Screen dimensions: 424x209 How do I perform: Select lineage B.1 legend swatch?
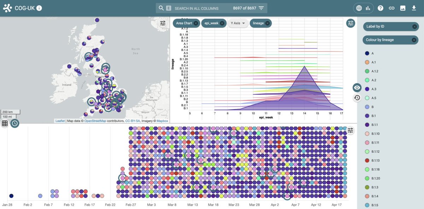366,116
